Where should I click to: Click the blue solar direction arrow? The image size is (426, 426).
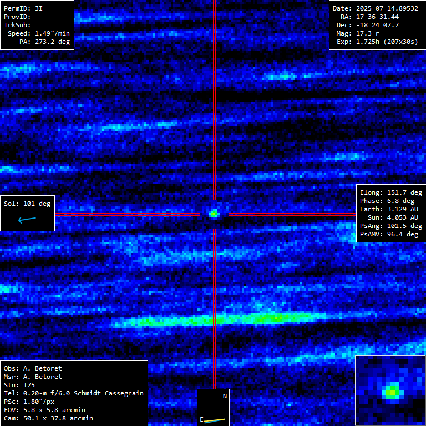(x=27, y=220)
